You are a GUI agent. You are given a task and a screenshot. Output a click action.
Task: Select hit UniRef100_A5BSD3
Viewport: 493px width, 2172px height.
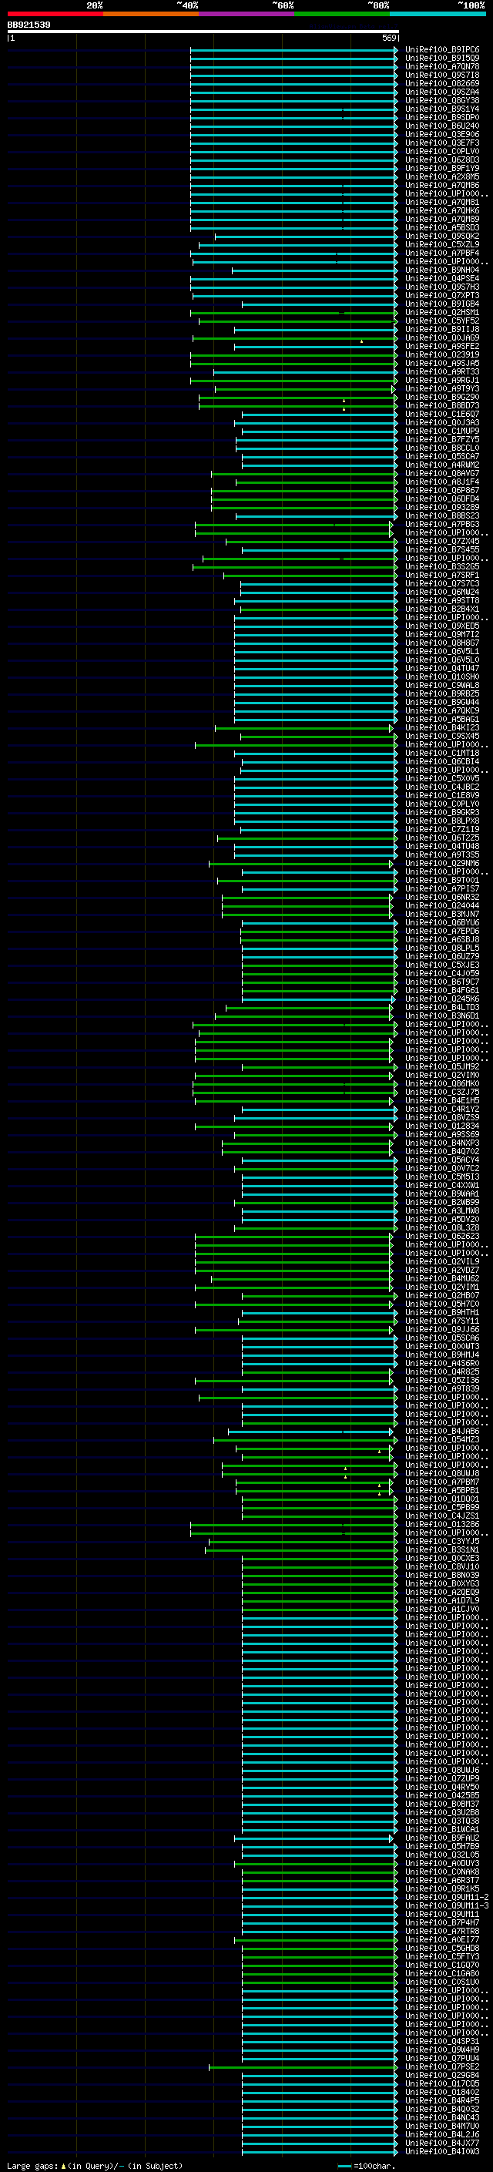pyautogui.click(x=441, y=227)
